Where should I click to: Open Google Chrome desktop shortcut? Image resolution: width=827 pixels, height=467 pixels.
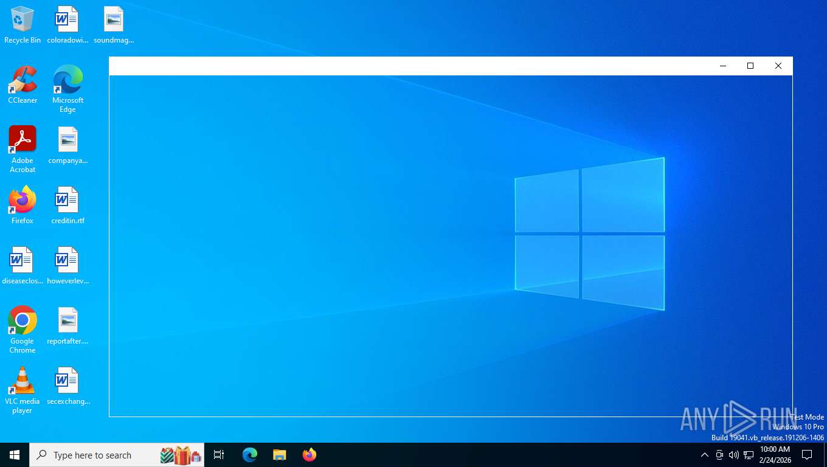pyautogui.click(x=22, y=330)
